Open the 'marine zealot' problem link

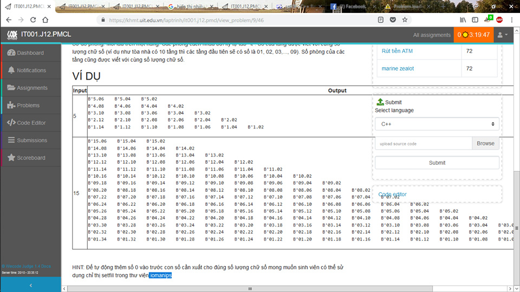[398, 69]
